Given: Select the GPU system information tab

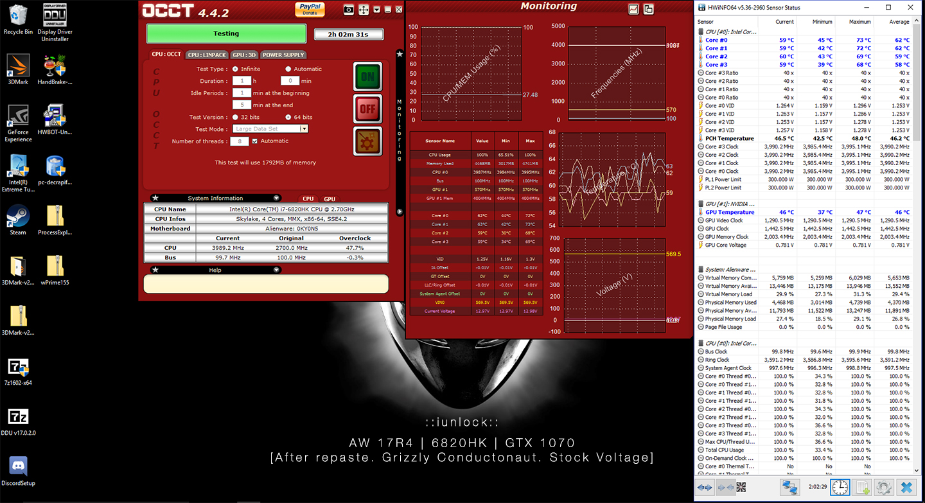Looking at the screenshot, I should tap(329, 199).
